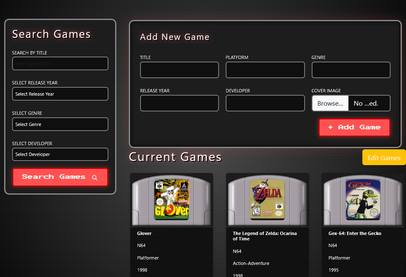Click the 'SEARCH BY TITLE' label
The height and width of the screenshot is (277, 406).
(29, 52)
